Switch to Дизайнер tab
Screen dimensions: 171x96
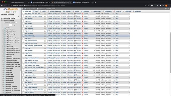click(137, 11)
